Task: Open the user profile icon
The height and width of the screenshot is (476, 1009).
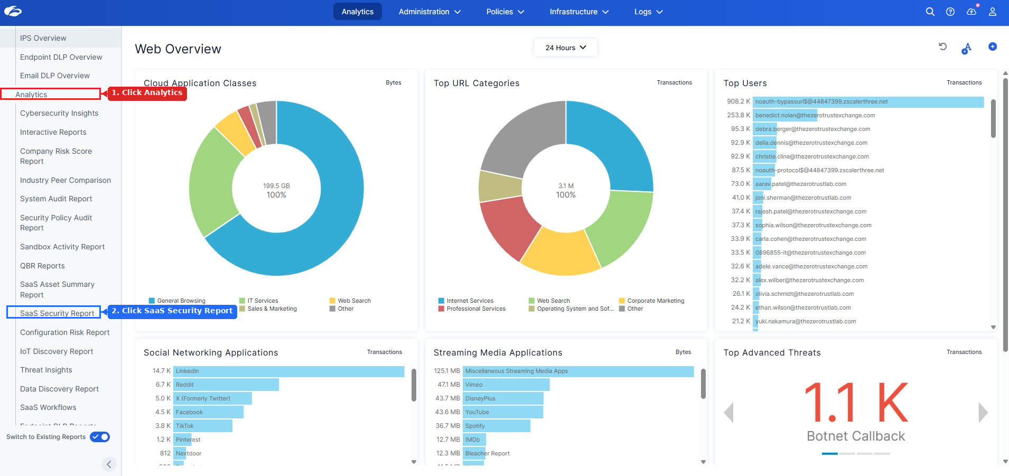Action: (993, 12)
